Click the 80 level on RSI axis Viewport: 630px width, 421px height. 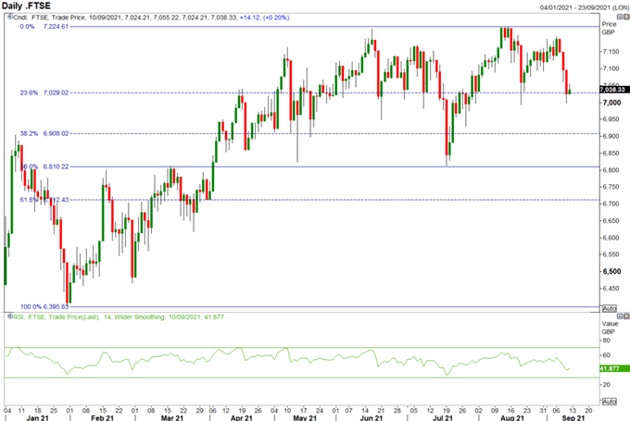coord(606,341)
